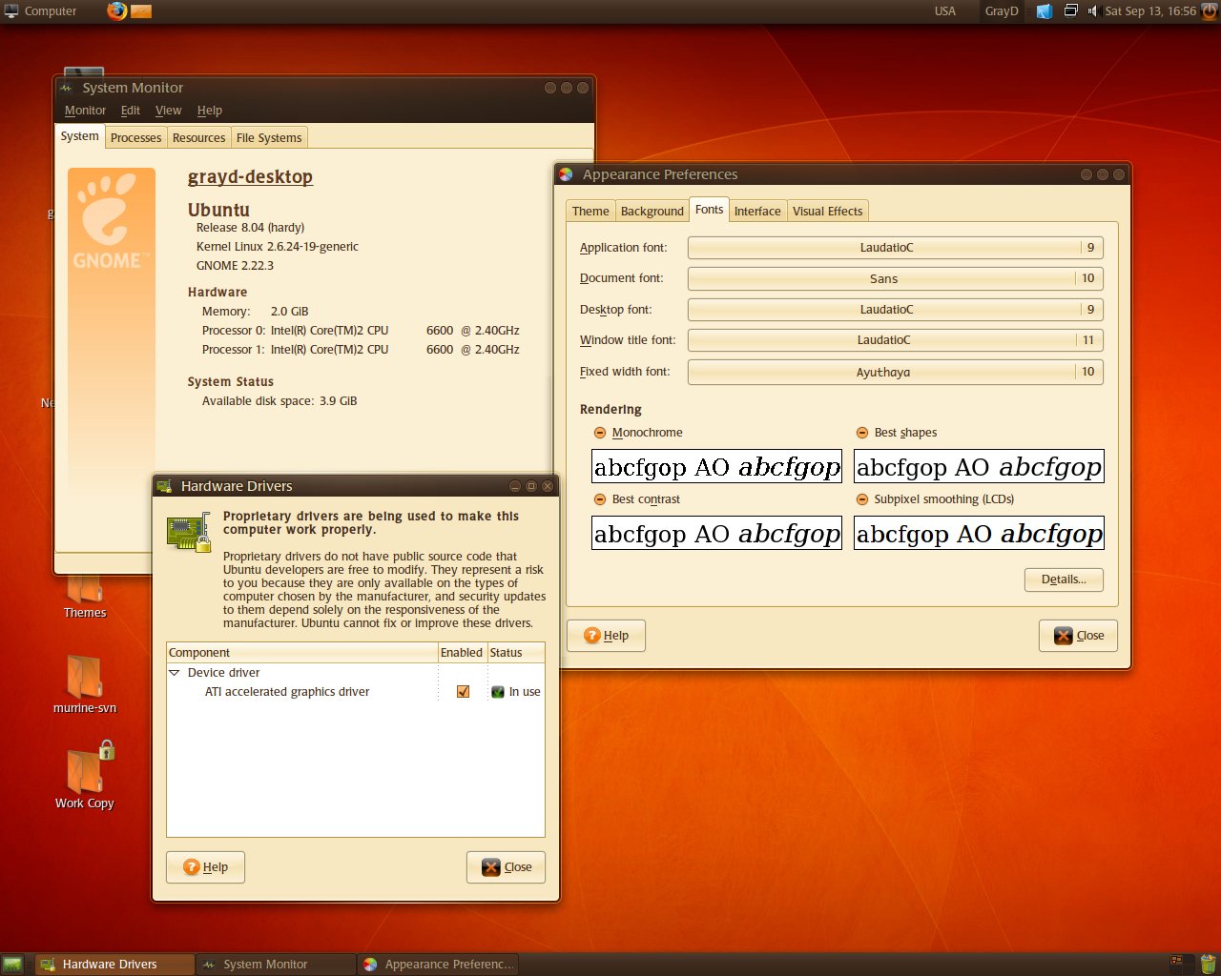Screen dimensions: 1221x976
Task: Select Monochrome rendering option
Action: coord(600,433)
